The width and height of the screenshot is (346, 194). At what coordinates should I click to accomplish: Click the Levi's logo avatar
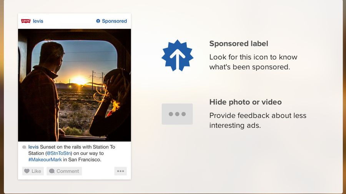[26, 21]
